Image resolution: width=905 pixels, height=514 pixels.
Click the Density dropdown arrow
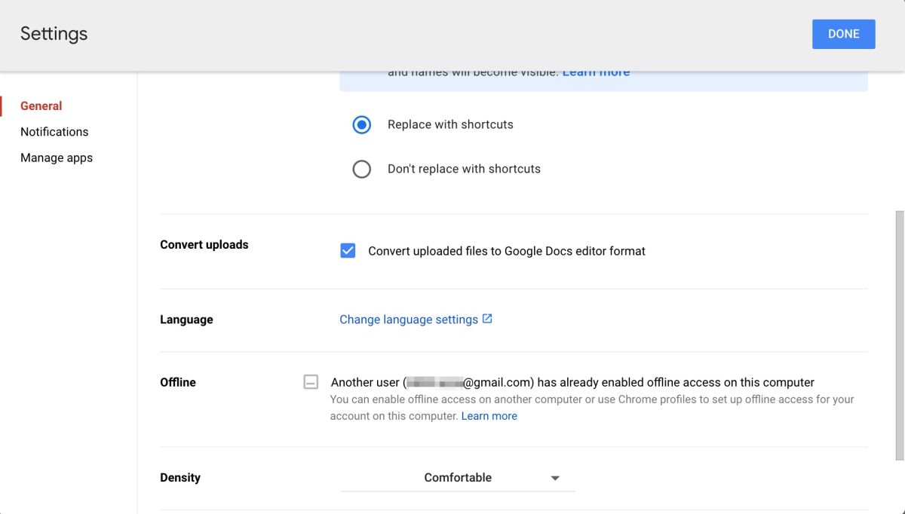[x=555, y=479]
